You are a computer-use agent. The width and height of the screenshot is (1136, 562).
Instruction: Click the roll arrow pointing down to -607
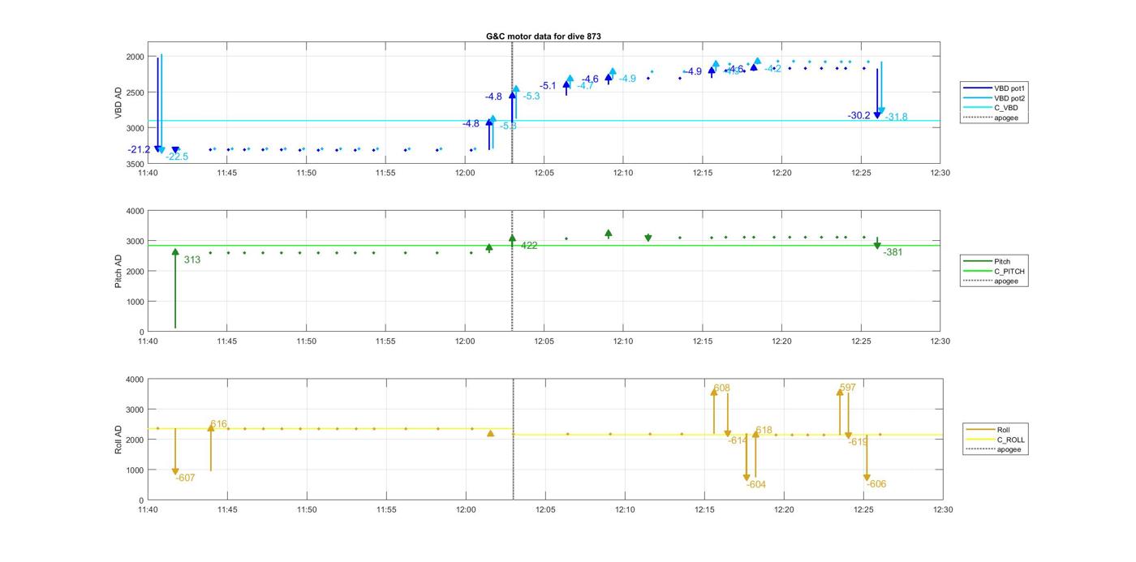(x=175, y=452)
